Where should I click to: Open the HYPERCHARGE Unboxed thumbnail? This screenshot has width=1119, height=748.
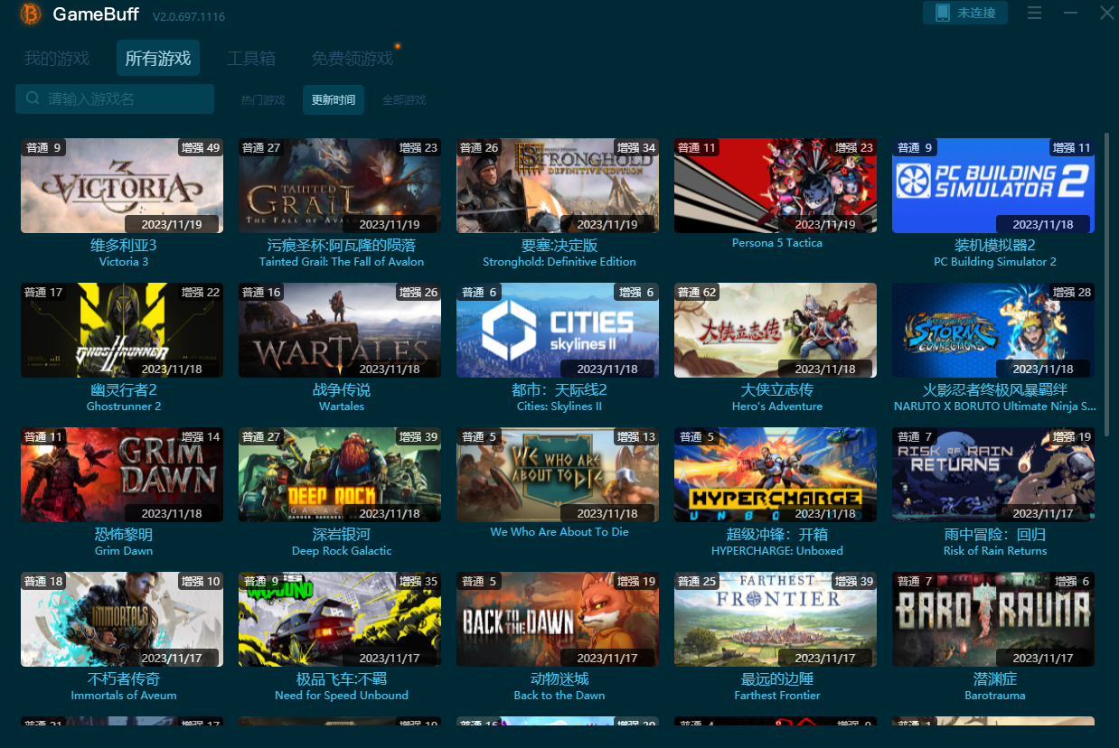776,474
